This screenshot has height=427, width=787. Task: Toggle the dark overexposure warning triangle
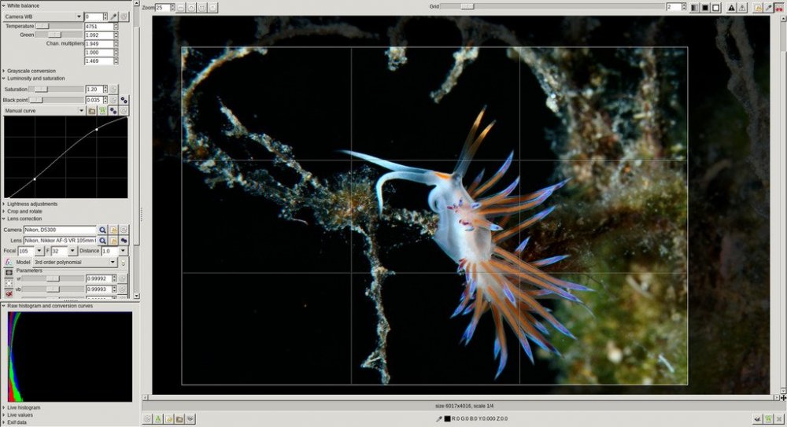pos(731,8)
